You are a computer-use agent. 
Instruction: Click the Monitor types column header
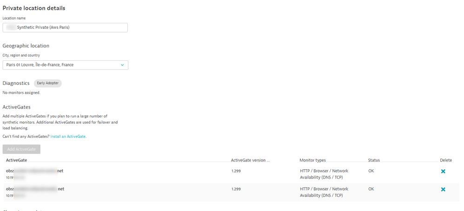coord(312,160)
